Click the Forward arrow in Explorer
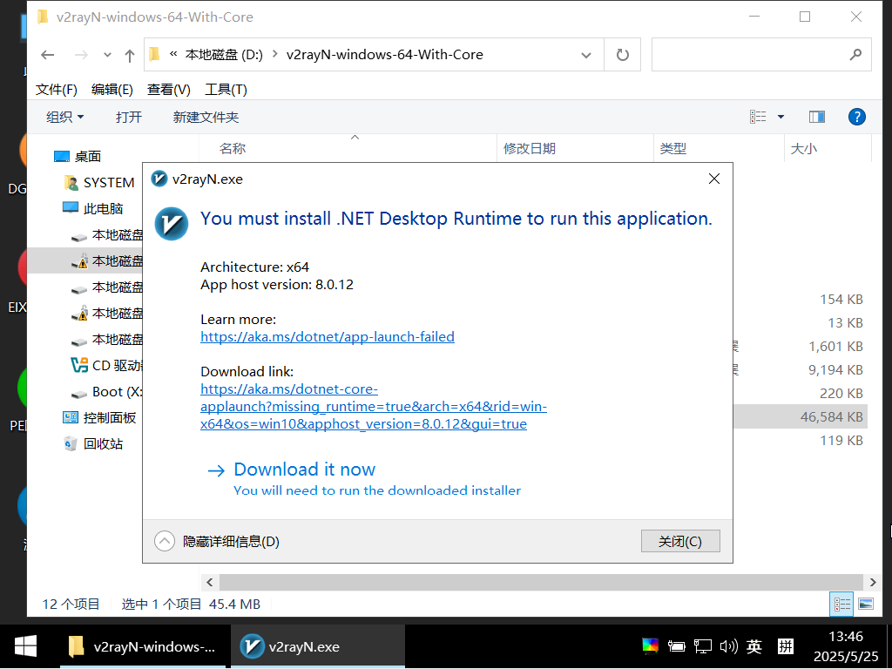The width and height of the screenshot is (892, 669). 81,55
